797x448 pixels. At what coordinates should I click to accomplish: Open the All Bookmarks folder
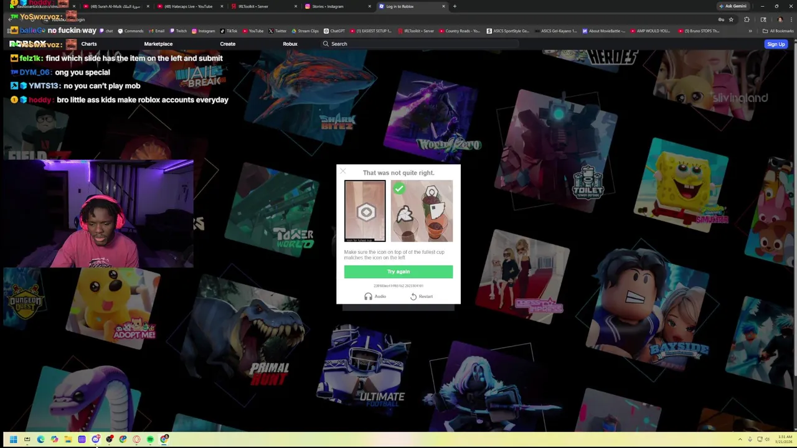(x=778, y=30)
